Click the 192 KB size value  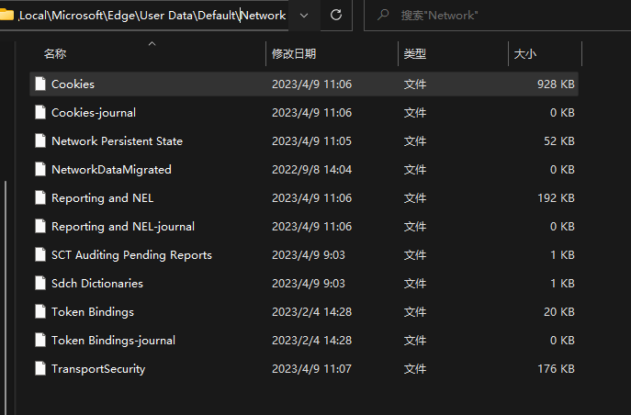(556, 198)
